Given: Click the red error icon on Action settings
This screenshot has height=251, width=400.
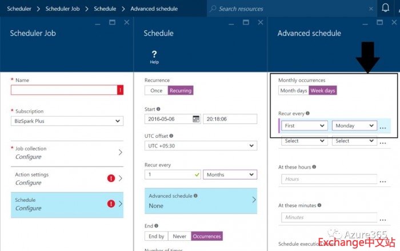Looking at the screenshot, I should [111, 178].
